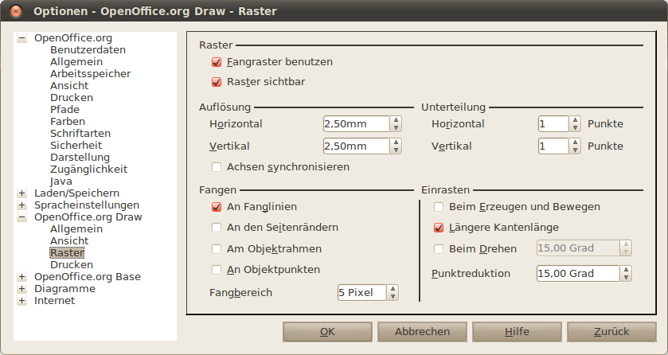
Task: Expand the Internet tree node
Action: tap(21, 301)
